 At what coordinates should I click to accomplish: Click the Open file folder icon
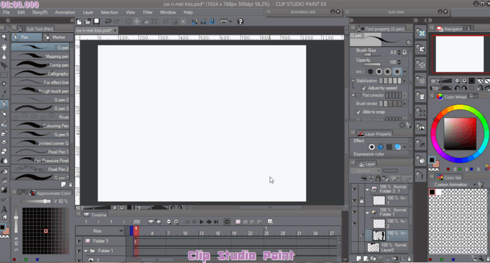pyautogui.click(x=88, y=22)
